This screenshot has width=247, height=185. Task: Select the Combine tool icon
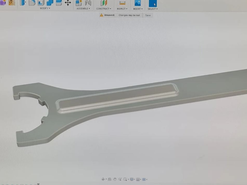click(50, 3)
